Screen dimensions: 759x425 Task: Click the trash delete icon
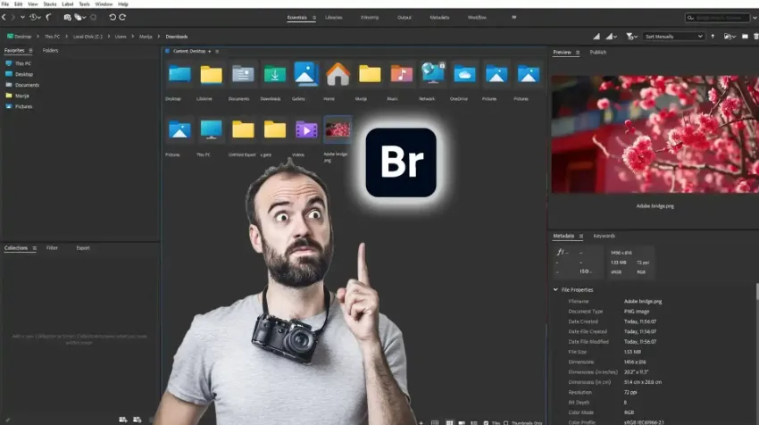click(x=755, y=37)
